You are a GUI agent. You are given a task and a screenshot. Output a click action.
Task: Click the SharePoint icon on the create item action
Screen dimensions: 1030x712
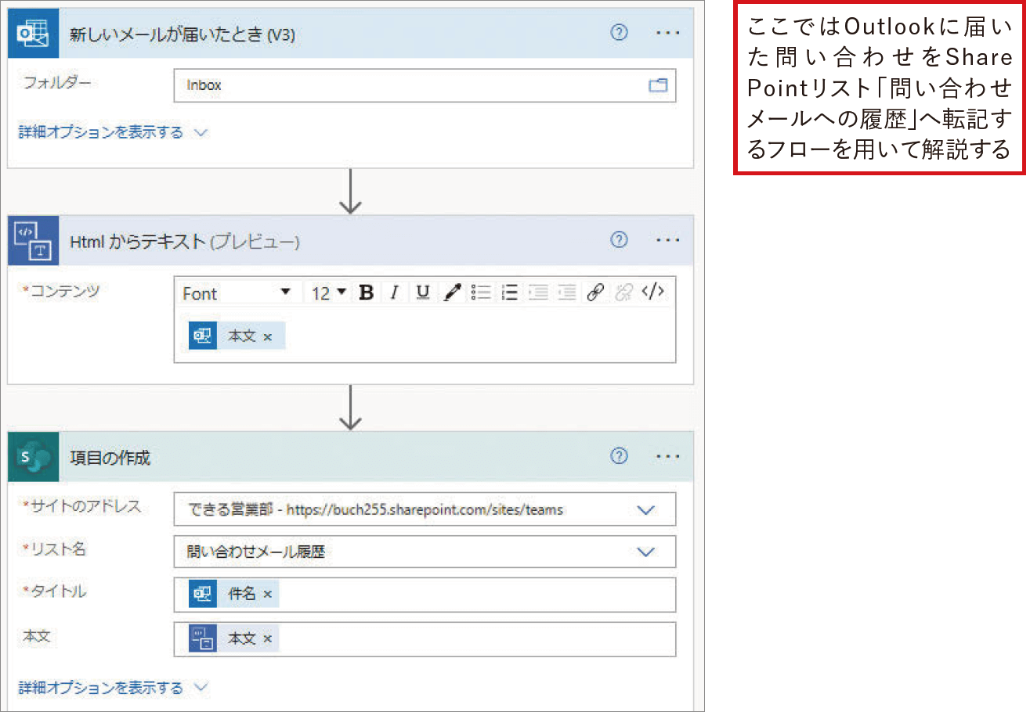33,457
